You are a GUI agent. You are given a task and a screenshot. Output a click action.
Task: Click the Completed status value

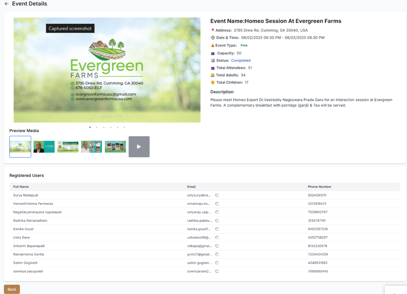coord(241,61)
